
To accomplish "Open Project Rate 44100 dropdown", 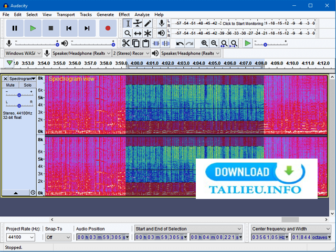I will pyautogui.click(x=20, y=237).
